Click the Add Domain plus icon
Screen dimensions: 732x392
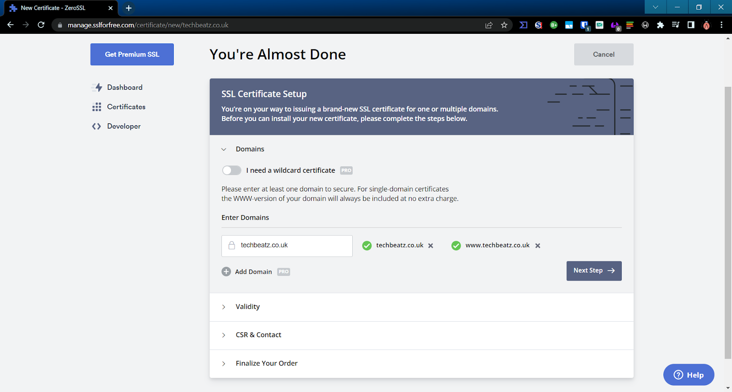226,272
